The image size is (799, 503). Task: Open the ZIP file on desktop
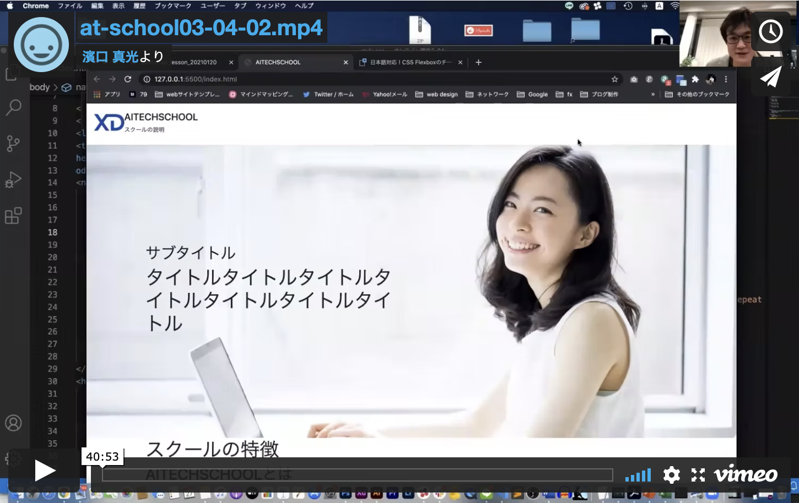point(420,30)
